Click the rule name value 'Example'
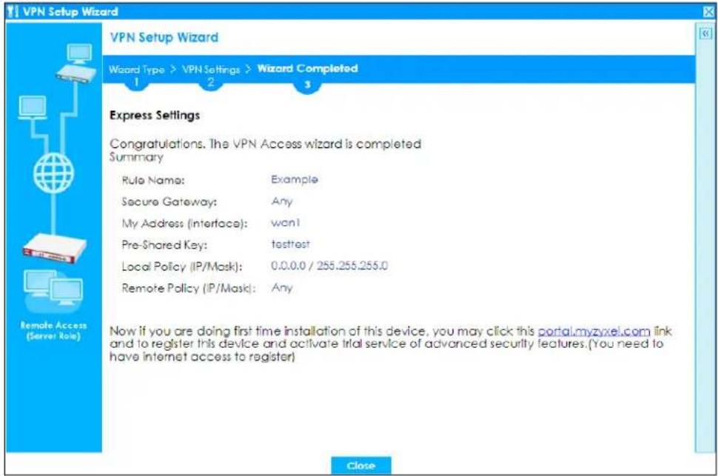The image size is (718, 476). coord(295,180)
